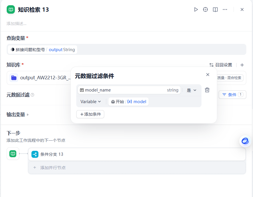The height and width of the screenshot is (197, 253).
Task: Open the more options menu with three dots
Action: pyautogui.click(x=225, y=9)
